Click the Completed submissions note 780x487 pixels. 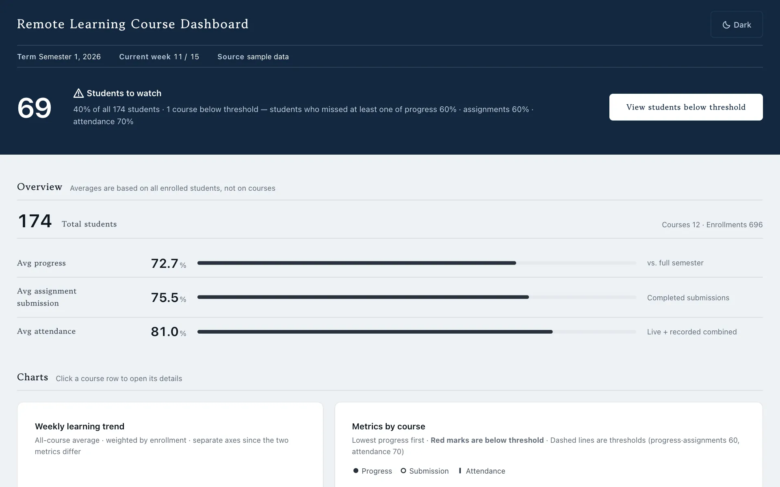pyautogui.click(x=688, y=298)
